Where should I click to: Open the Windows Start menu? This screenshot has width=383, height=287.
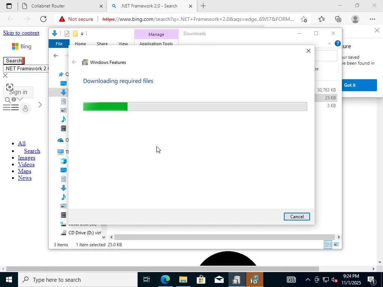coord(9,280)
